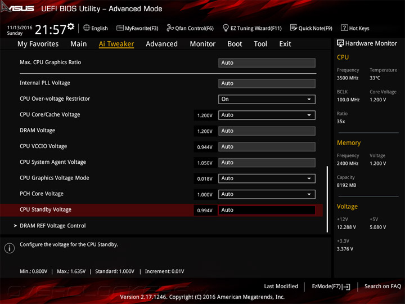
Task: Click Internal PLL Voltage Auto field
Action: (x=267, y=83)
